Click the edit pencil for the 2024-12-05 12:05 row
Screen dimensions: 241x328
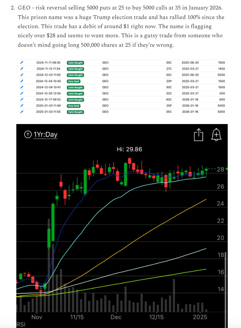(x=22, y=93)
